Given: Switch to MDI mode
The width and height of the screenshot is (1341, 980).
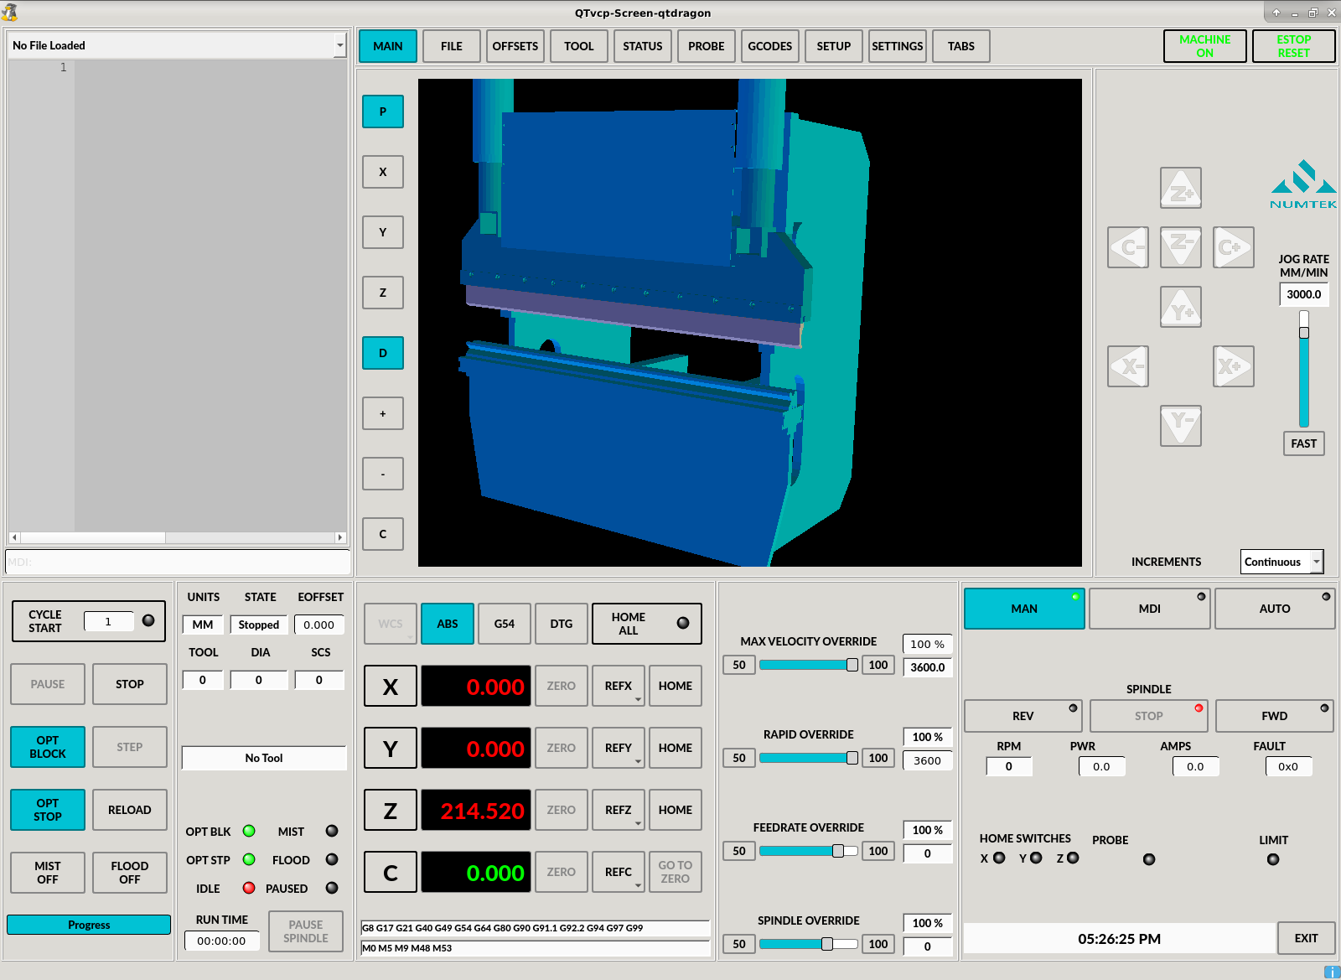Looking at the screenshot, I should pos(1150,609).
